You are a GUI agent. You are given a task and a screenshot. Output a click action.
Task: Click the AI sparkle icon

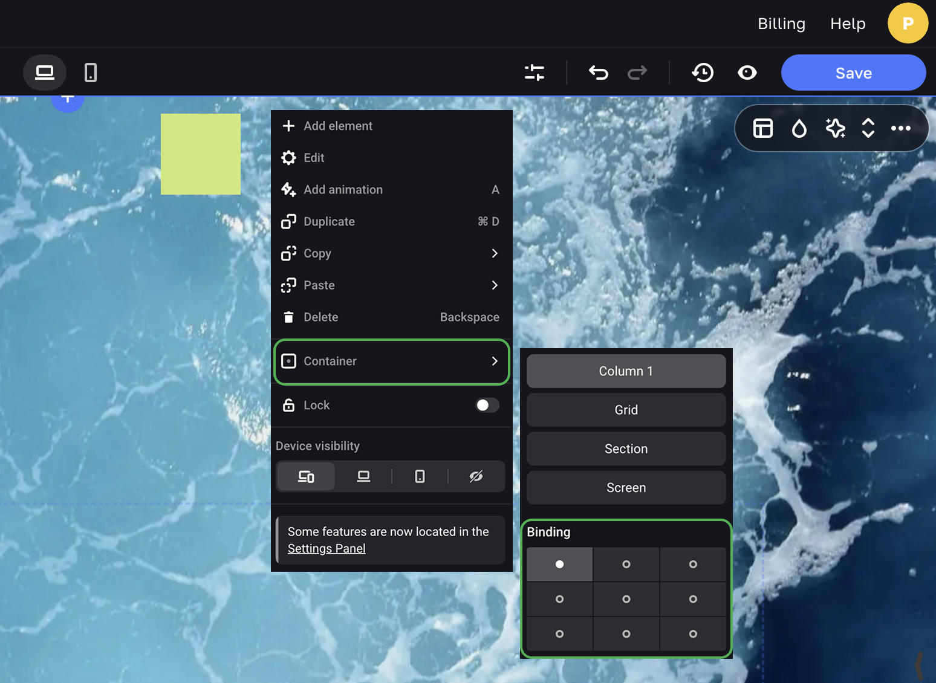pos(835,128)
